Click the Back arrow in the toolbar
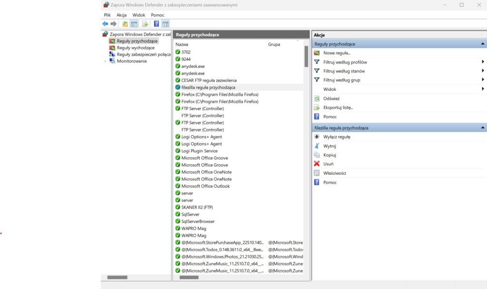 coord(105,24)
